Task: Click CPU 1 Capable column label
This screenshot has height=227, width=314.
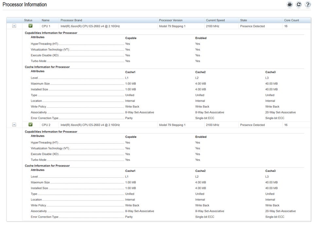Action: coord(131,38)
